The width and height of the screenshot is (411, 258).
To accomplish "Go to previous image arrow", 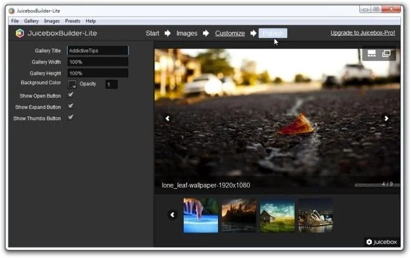I will pyautogui.click(x=168, y=118).
